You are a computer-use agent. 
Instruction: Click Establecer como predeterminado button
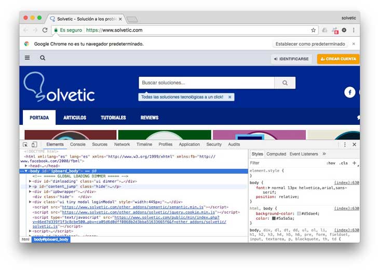click(x=310, y=44)
